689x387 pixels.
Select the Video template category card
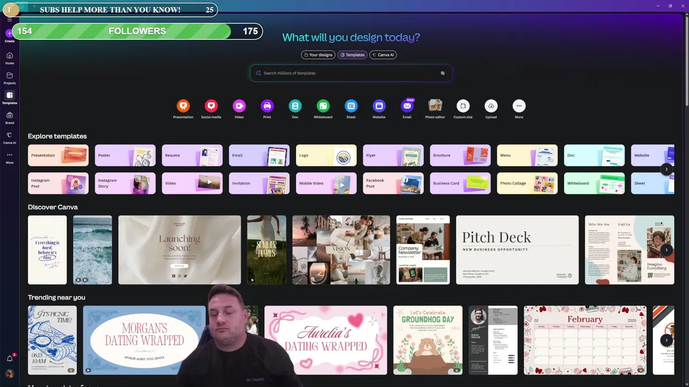click(192, 183)
